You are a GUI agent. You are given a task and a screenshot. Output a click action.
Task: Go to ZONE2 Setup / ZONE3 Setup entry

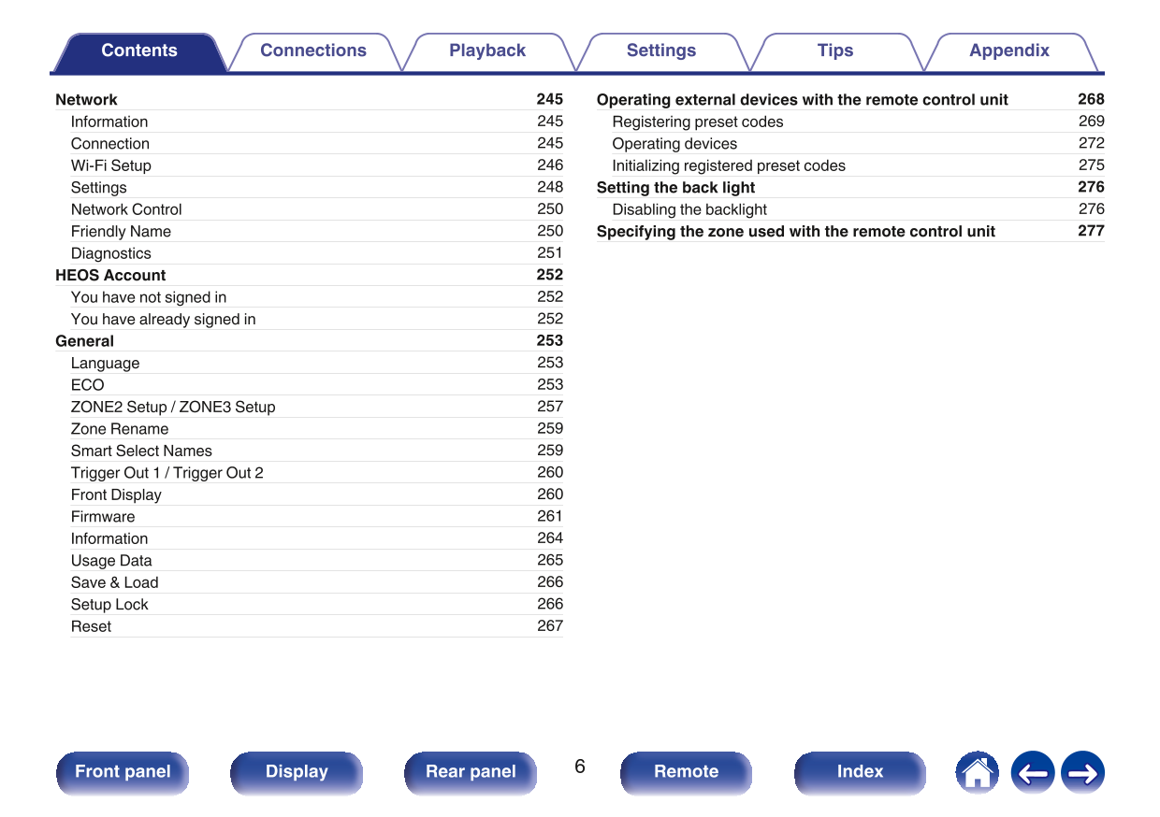click(173, 407)
